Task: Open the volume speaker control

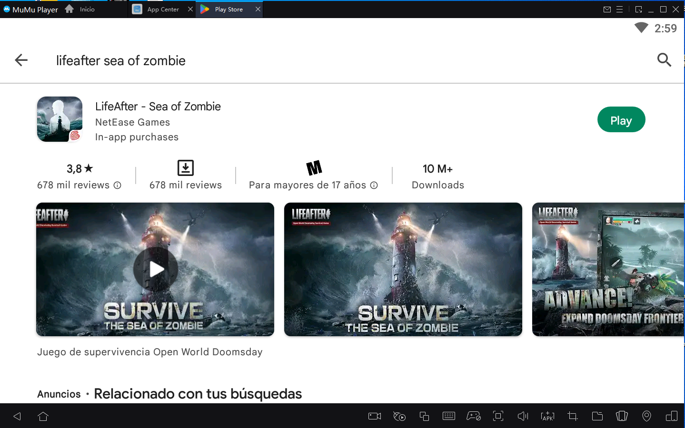Action: click(x=523, y=417)
